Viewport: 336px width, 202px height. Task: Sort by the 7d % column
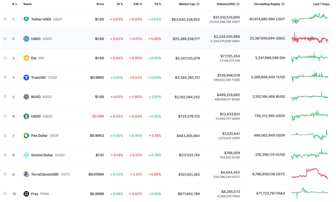pyautogui.click(x=158, y=4)
